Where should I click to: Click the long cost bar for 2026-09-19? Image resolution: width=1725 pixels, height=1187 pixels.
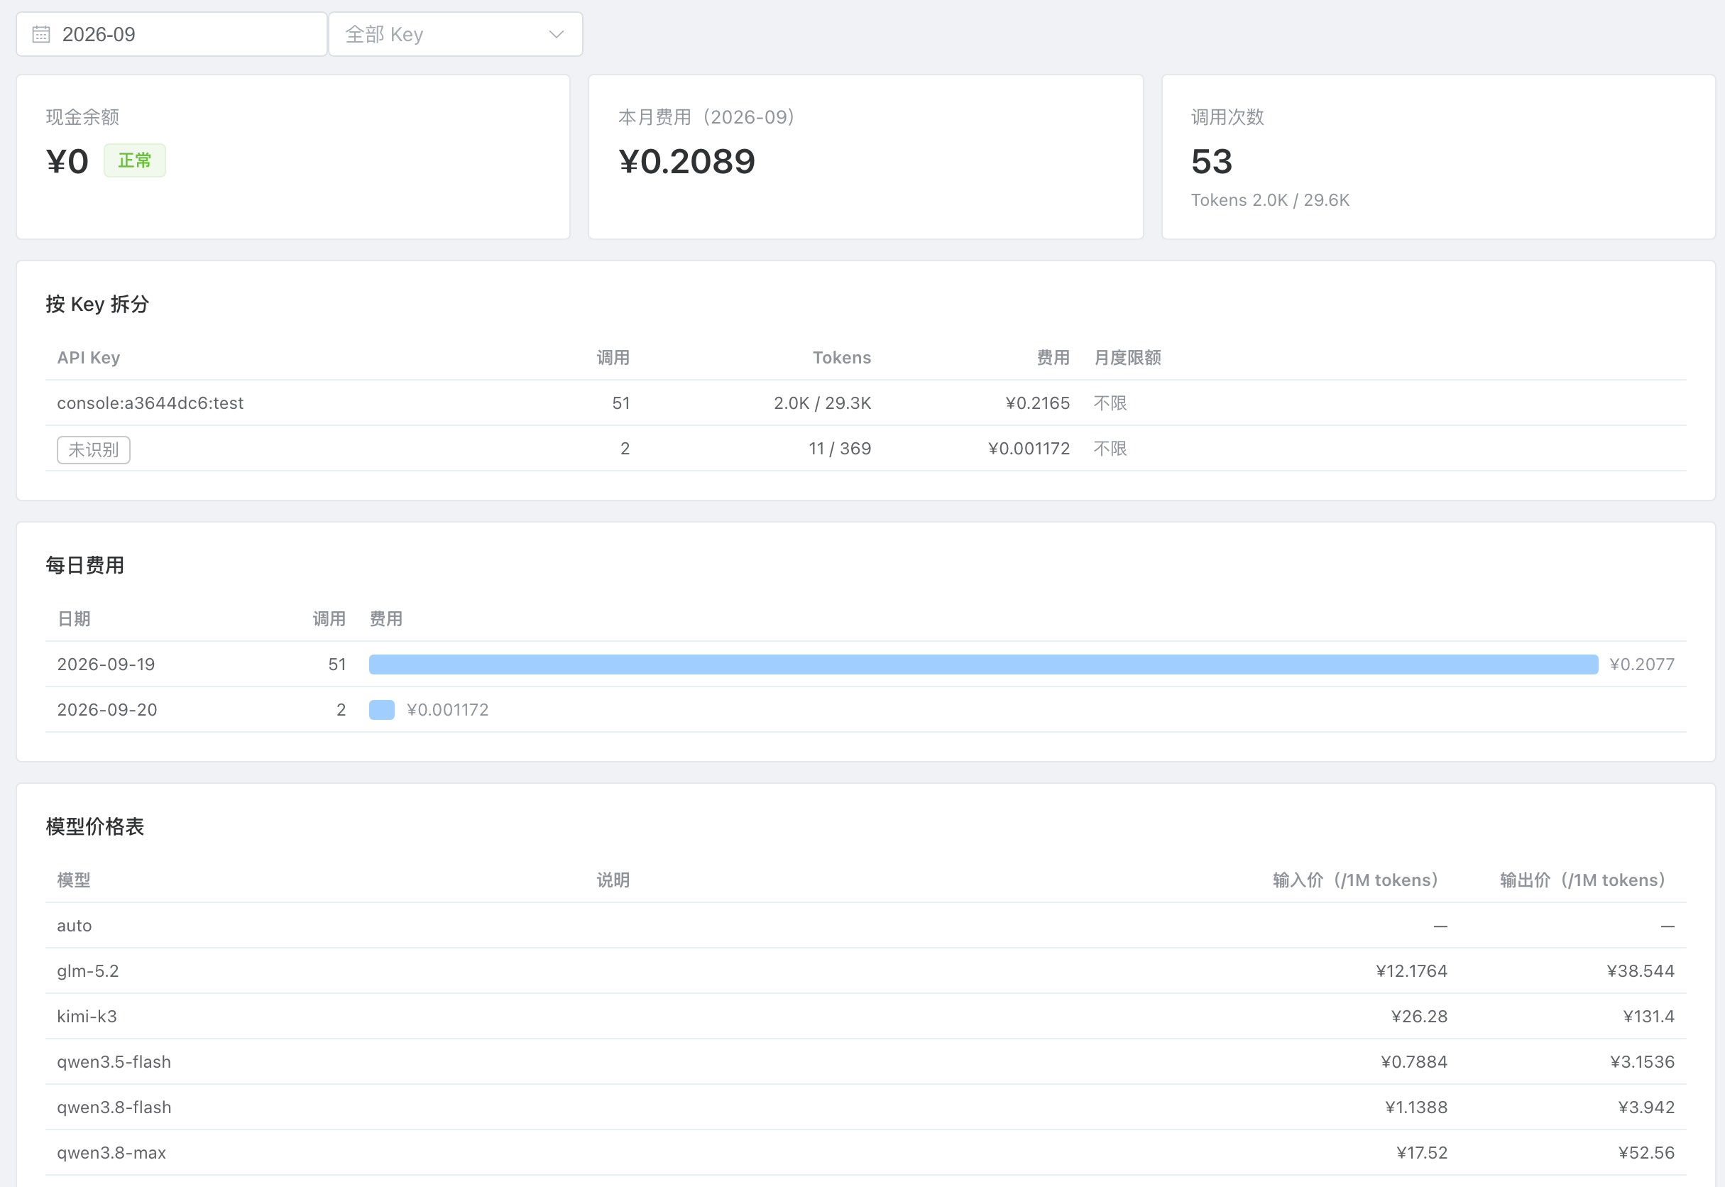[x=983, y=664]
